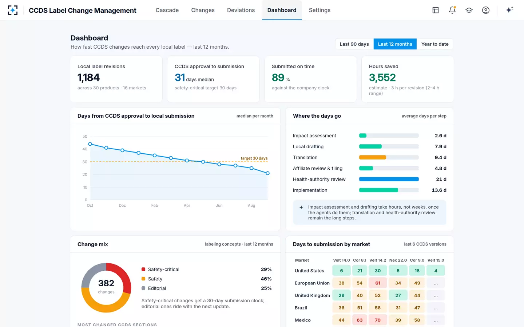
Task: Click the Brazil Cor 9.0 cell 47
Action: [417, 308]
